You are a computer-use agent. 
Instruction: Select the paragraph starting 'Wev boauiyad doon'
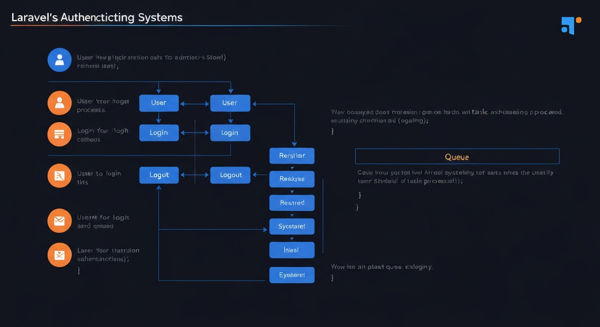pos(447,116)
